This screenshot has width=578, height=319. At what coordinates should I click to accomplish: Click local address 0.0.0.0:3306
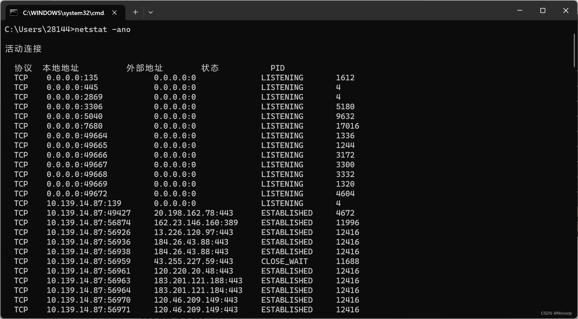(75, 107)
